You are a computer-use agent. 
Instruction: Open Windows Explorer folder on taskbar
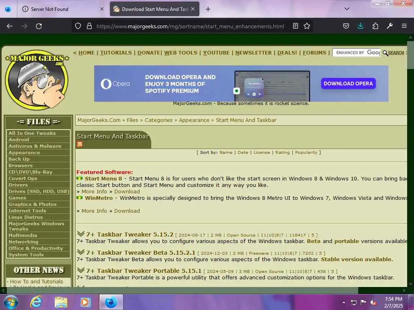point(61,302)
